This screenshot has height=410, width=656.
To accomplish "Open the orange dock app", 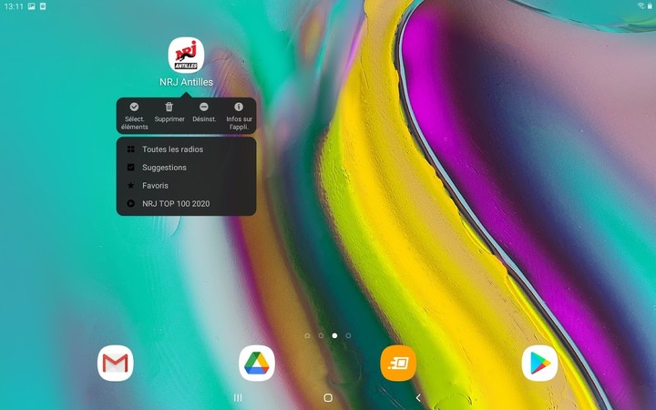I will point(398,364).
